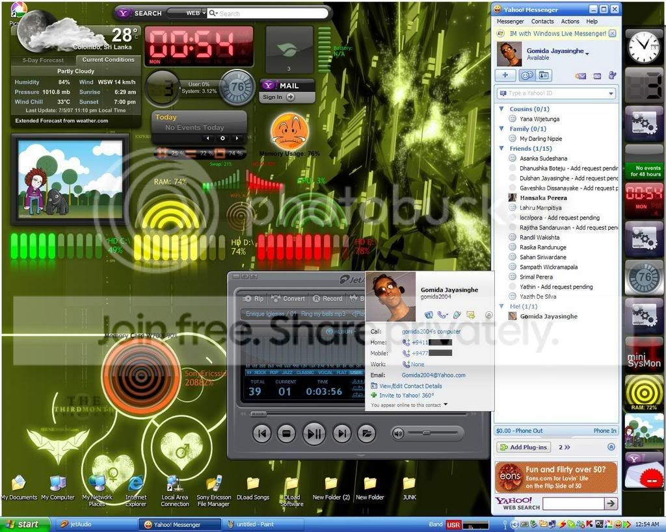This screenshot has height=532, width=666.
Task: Open the appear online dropdown in contact card
Action: 446,405
